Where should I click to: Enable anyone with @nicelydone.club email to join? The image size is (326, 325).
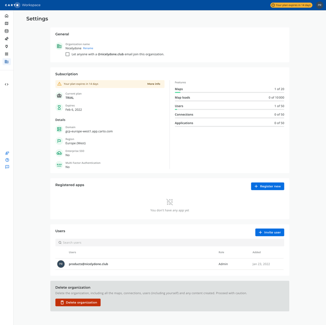[x=67, y=54]
